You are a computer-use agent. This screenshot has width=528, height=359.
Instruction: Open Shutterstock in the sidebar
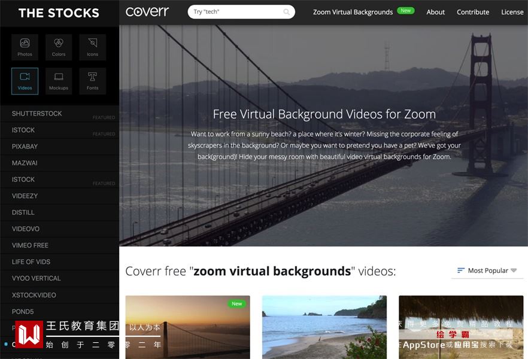[60, 114]
